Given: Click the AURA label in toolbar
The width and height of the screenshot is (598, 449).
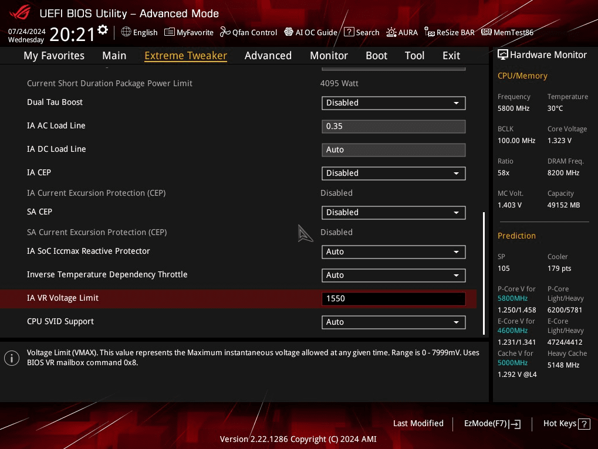Looking at the screenshot, I should [408, 32].
